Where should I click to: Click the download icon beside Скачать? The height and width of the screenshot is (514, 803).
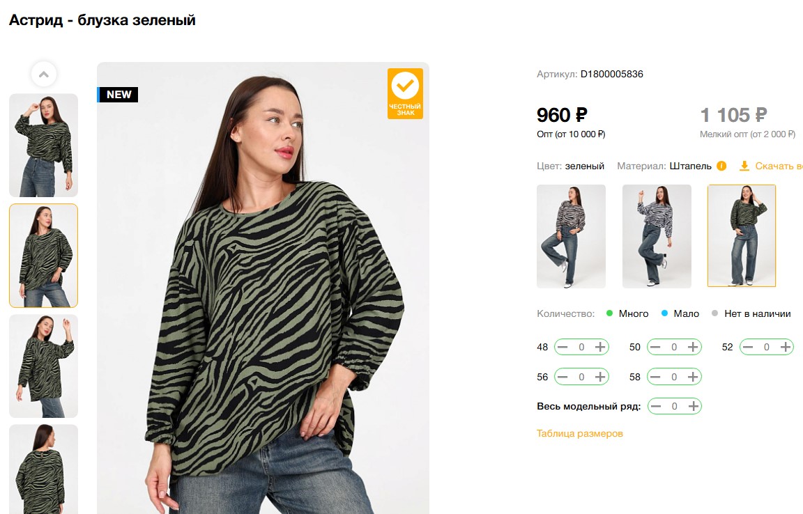pos(744,166)
